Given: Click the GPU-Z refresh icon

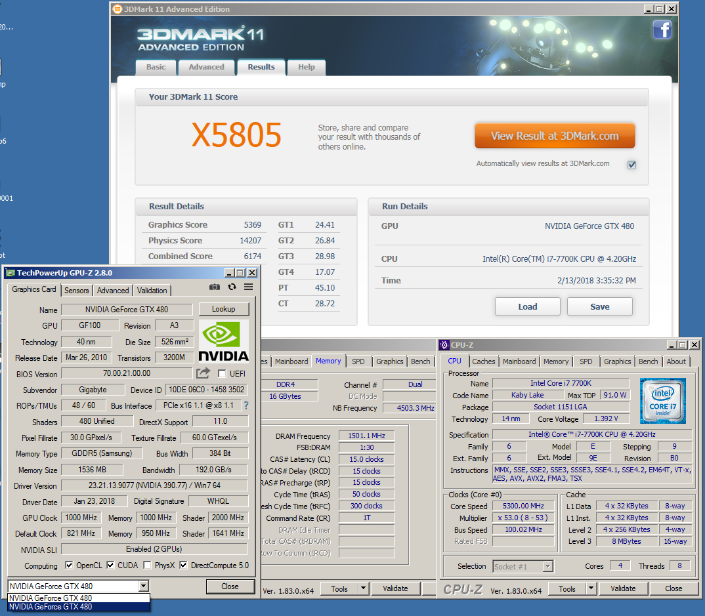Looking at the screenshot, I should (232, 287).
